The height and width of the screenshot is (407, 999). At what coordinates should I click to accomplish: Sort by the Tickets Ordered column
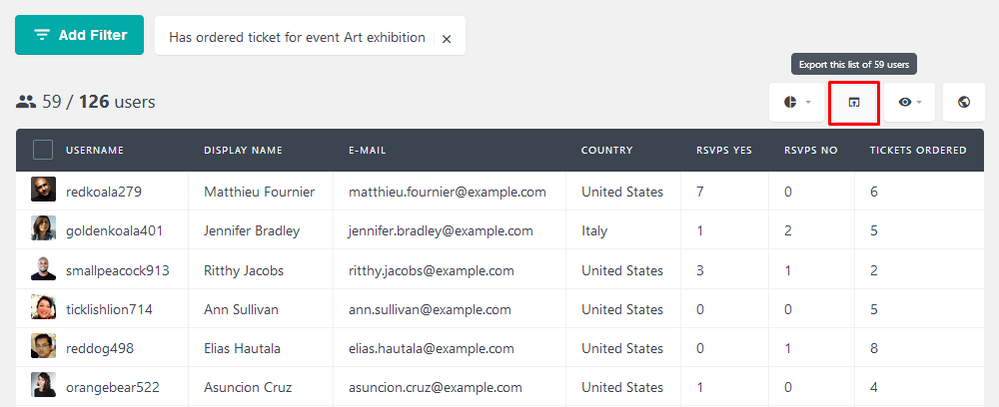918,151
